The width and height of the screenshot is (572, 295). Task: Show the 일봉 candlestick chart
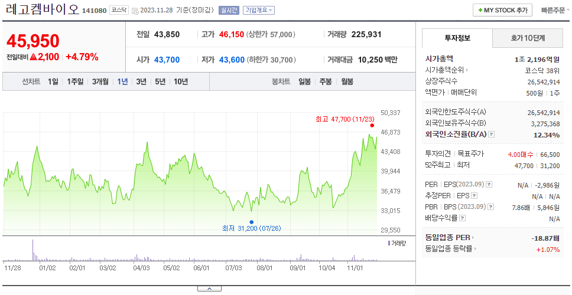tap(304, 81)
